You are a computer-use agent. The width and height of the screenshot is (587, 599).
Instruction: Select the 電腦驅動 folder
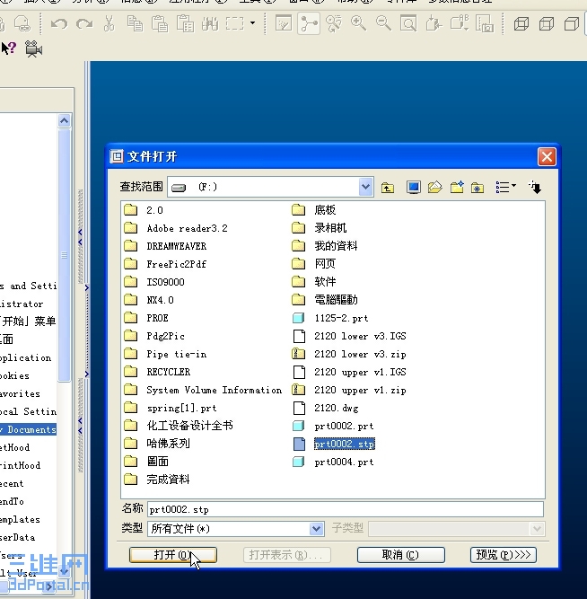tap(336, 300)
